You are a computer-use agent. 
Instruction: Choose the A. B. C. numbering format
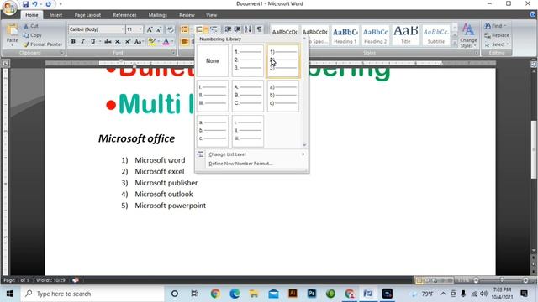point(248,96)
